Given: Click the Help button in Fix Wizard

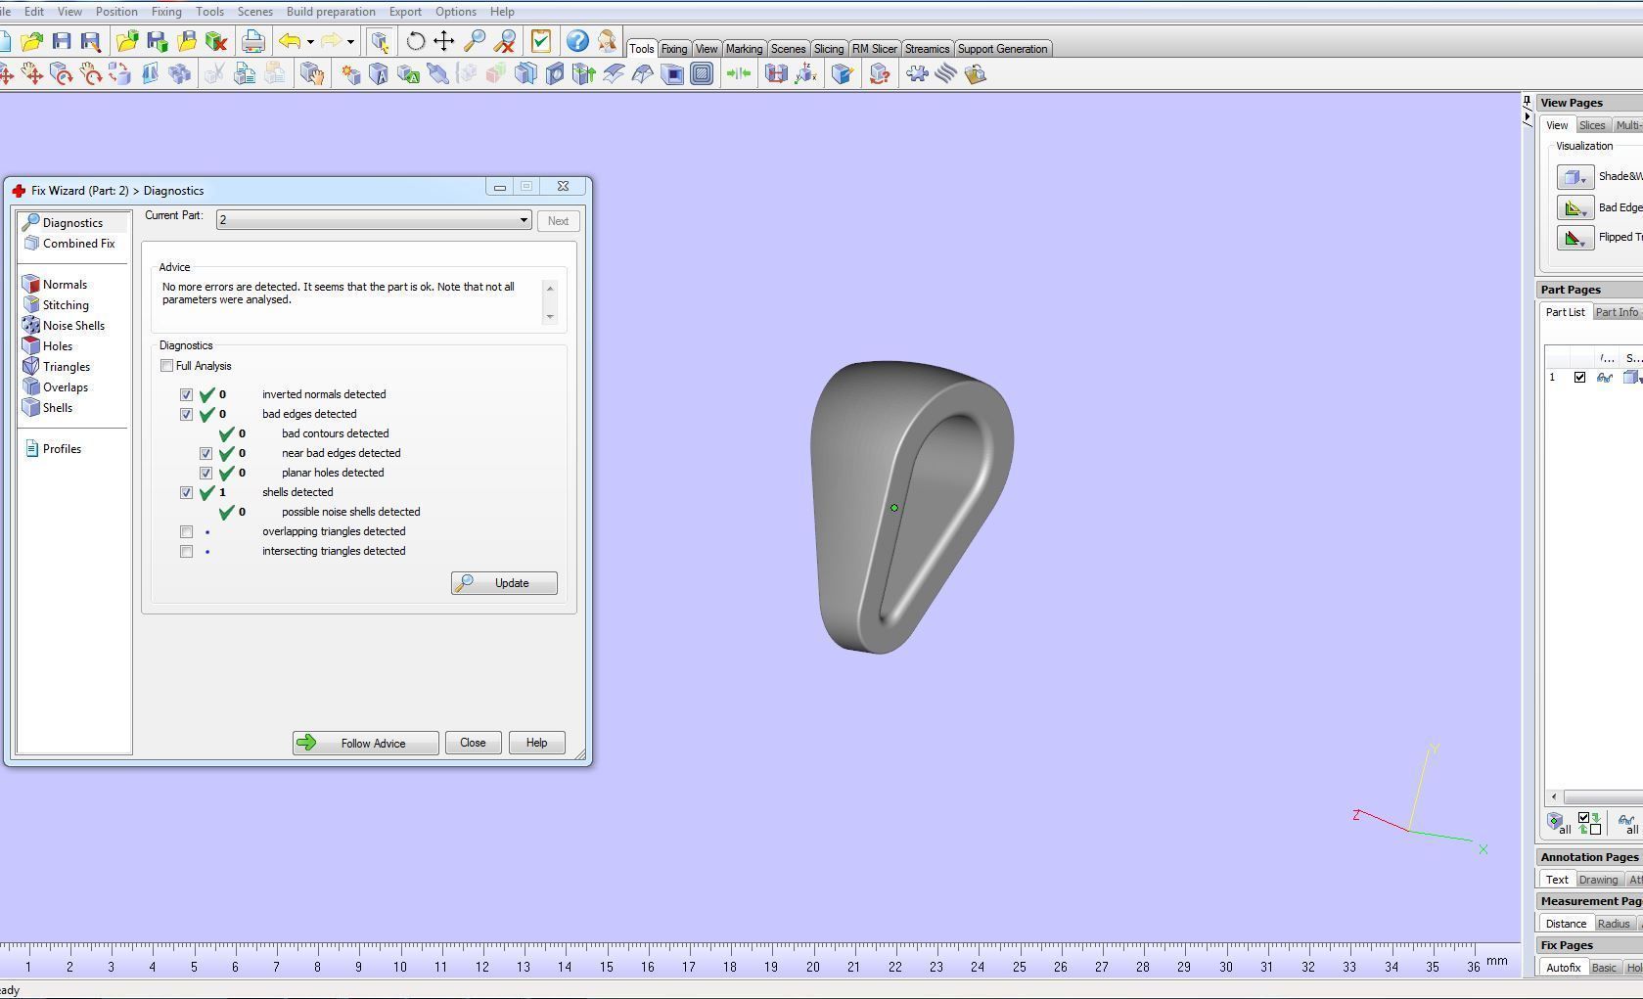Looking at the screenshot, I should (536, 743).
